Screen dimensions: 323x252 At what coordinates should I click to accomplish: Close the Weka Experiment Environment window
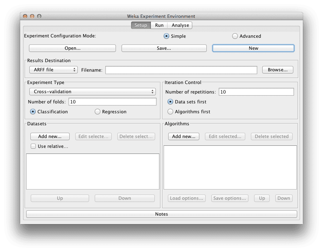(x=25, y=16)
